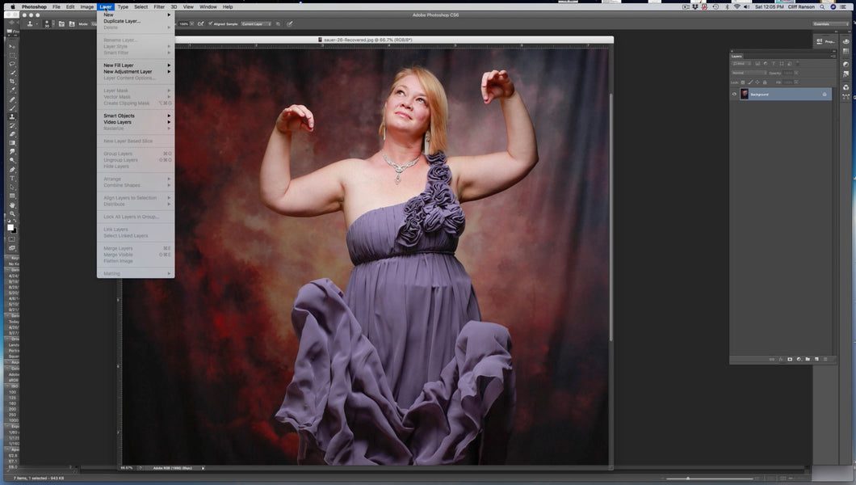Viewport: 856px width, 485px height.
Task: Hide the Background layer with eye icon
Action: (734, 95)
